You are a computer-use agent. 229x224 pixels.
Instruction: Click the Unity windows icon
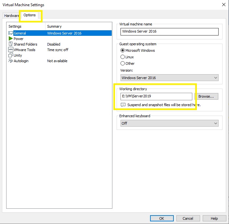[11, 55]
